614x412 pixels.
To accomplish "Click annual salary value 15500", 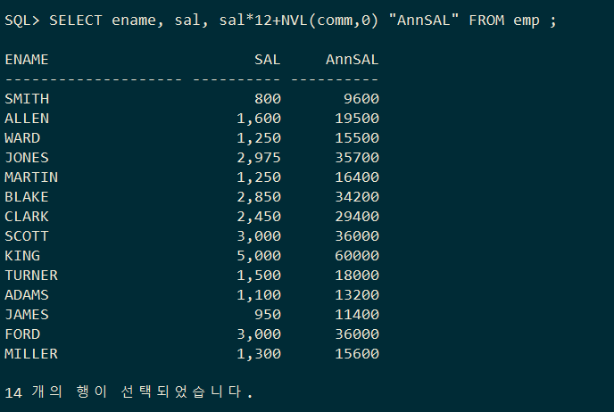I will pyautogui.click(x=357, y=137).
